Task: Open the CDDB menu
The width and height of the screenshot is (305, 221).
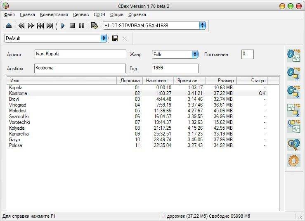Action: pos(99,14)
